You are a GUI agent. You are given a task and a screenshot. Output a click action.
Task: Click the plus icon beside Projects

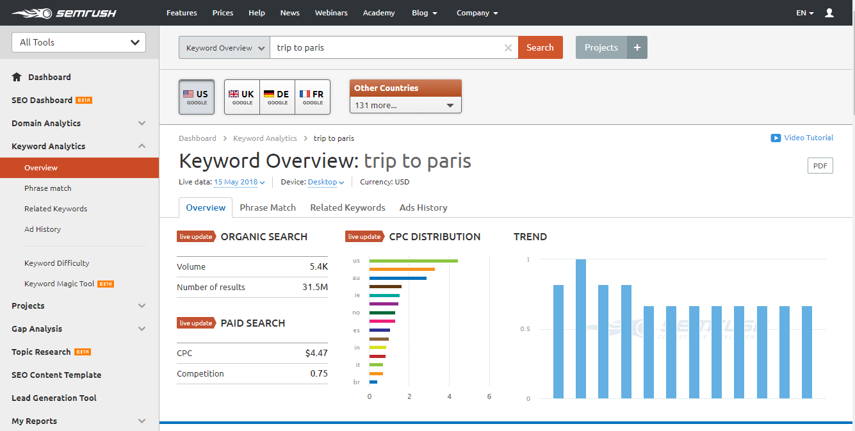[x=637, y=47]
